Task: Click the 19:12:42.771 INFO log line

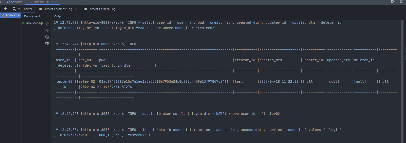Action: (x=97, y=44)
